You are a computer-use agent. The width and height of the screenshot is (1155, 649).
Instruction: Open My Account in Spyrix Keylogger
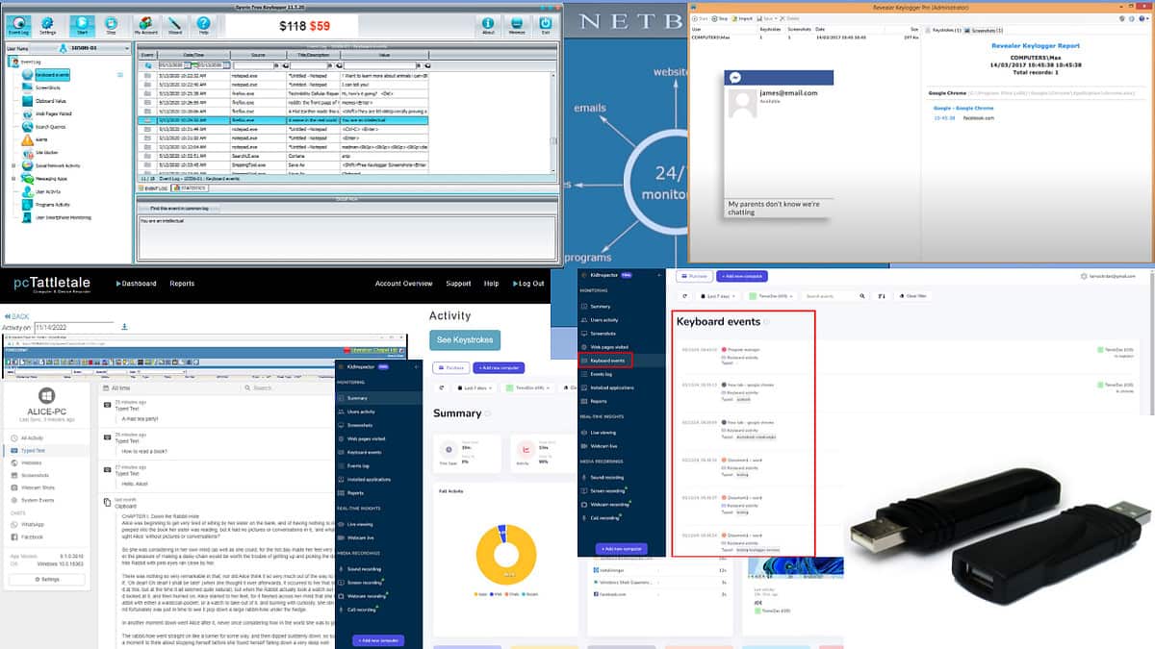pos(146,25)
